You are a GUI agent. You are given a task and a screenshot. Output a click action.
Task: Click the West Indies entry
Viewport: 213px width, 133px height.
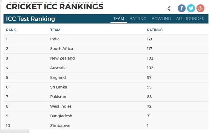click(61, 106)
